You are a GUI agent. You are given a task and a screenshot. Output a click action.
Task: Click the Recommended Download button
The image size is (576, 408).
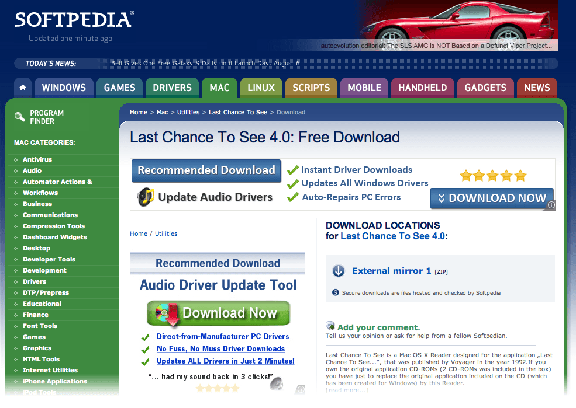pyautogui.click(x=206, y=170)
